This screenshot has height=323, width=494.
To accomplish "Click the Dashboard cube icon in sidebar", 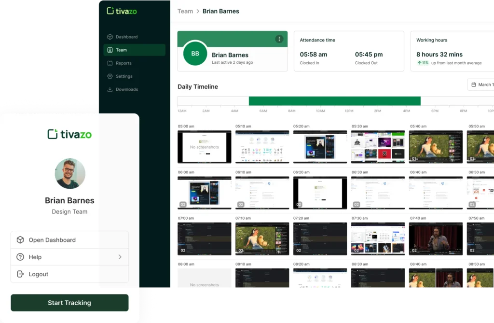I will [110, 37].
